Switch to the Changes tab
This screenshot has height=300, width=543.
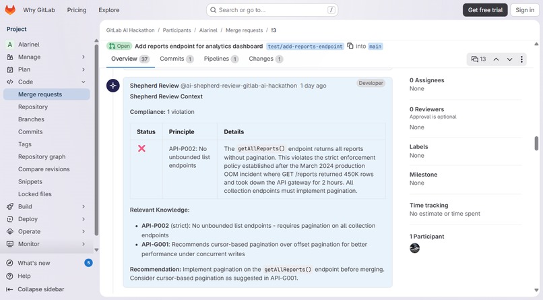(265, 59)
